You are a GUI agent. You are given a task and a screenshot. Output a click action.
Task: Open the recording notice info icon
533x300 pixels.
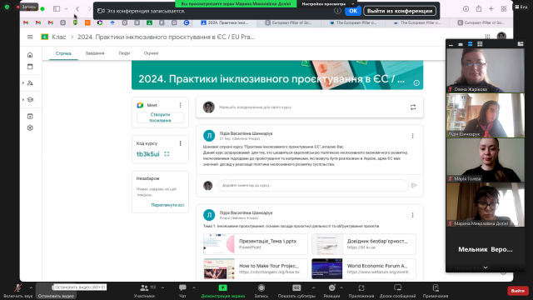[337, 11]
